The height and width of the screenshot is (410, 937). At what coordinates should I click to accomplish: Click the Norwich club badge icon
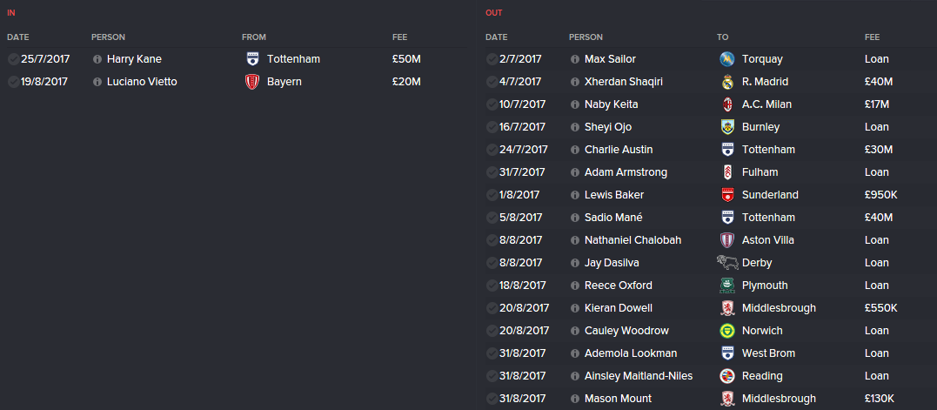pyautogui.click(x=728, y=331)
